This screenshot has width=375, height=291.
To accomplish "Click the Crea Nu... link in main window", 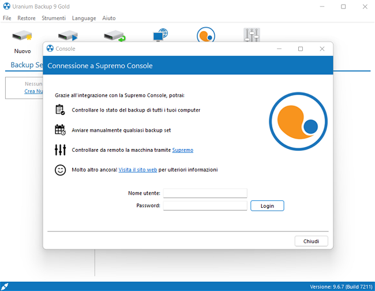I will click(33, 91).
